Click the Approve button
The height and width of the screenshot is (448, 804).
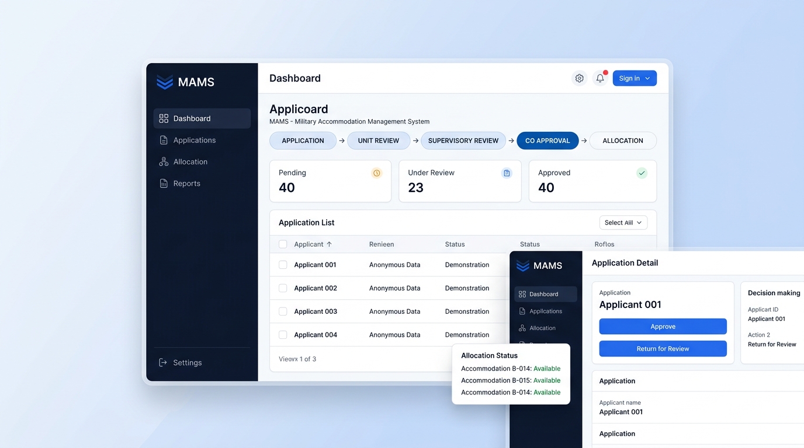[x=663, y=327]
